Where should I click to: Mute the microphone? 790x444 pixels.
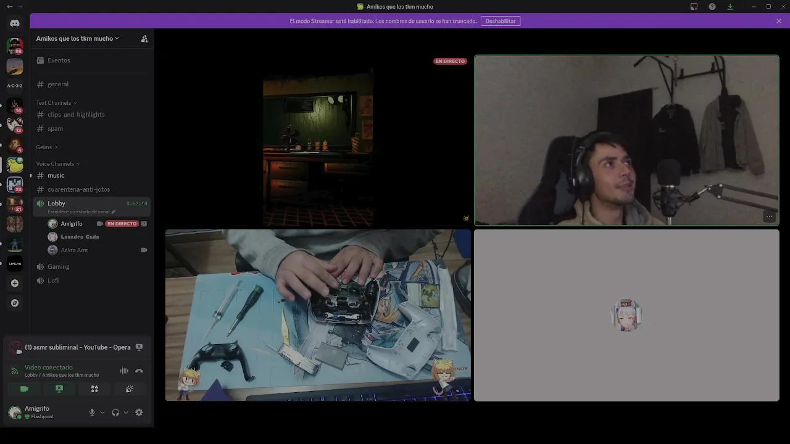(92, 413)
